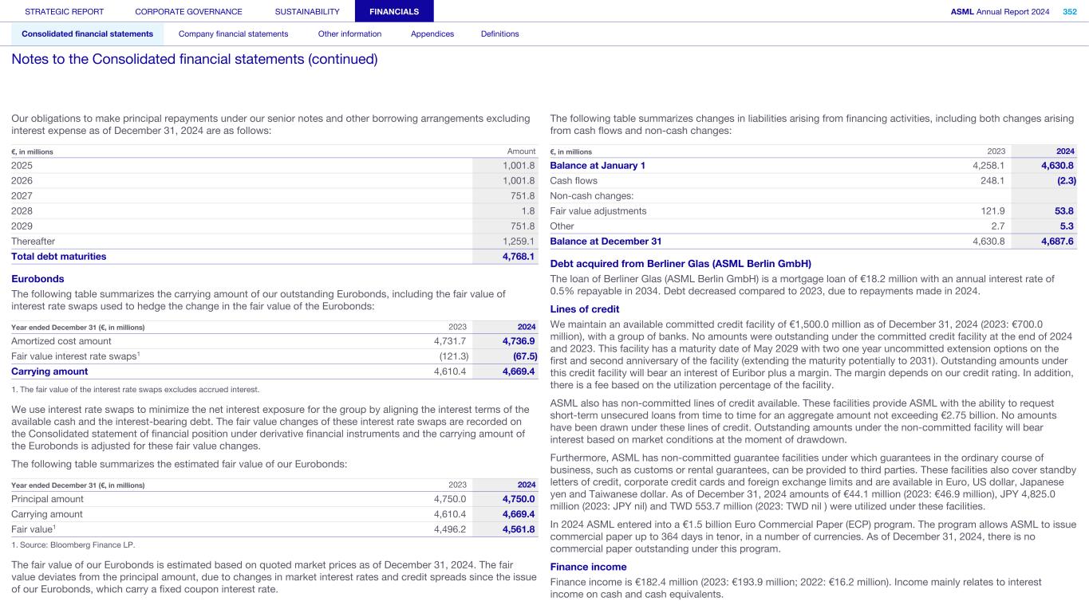Click the Bloomberg Finance LP source footnote

[73, 545]
